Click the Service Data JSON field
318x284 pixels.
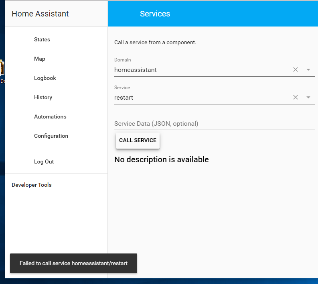click(x=215, y=123)
